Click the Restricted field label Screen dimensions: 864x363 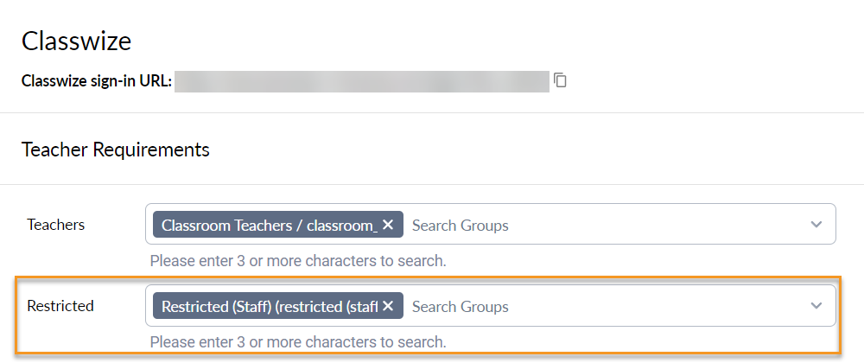[60, 306]
